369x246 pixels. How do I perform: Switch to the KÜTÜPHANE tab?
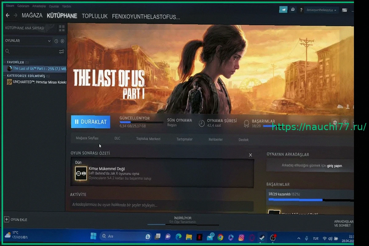tap(62, 16)
